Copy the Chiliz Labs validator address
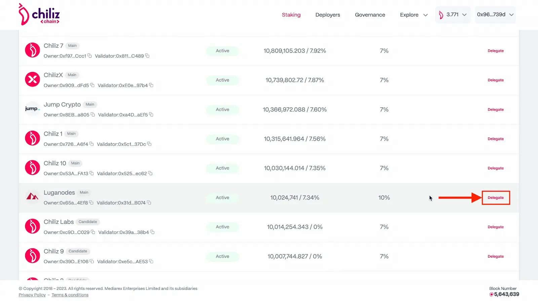The width and height of the screenshot is (538, 302). tap(152, 232)
